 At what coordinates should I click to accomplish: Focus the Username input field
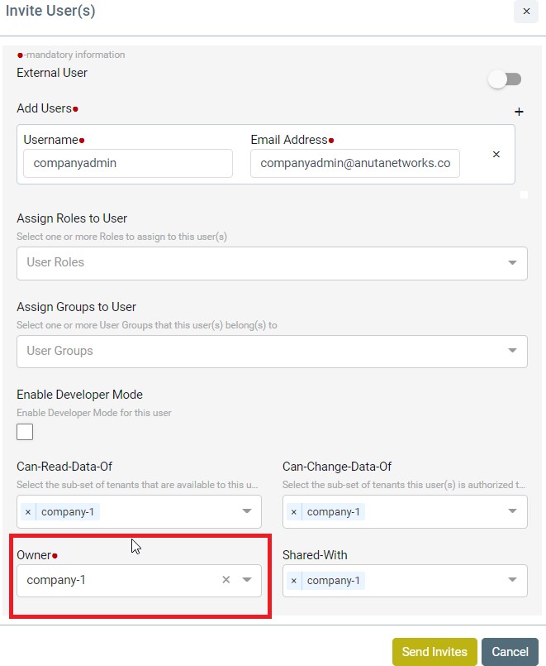pos(128,163)
